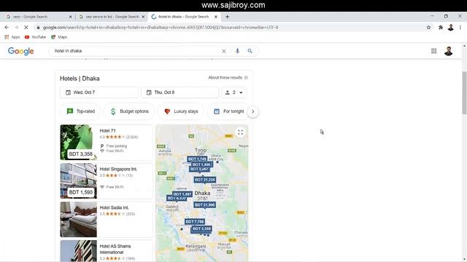467x262 pixels.
Task: Open Chrome three-dot menu
Action: tap(460, 28)
